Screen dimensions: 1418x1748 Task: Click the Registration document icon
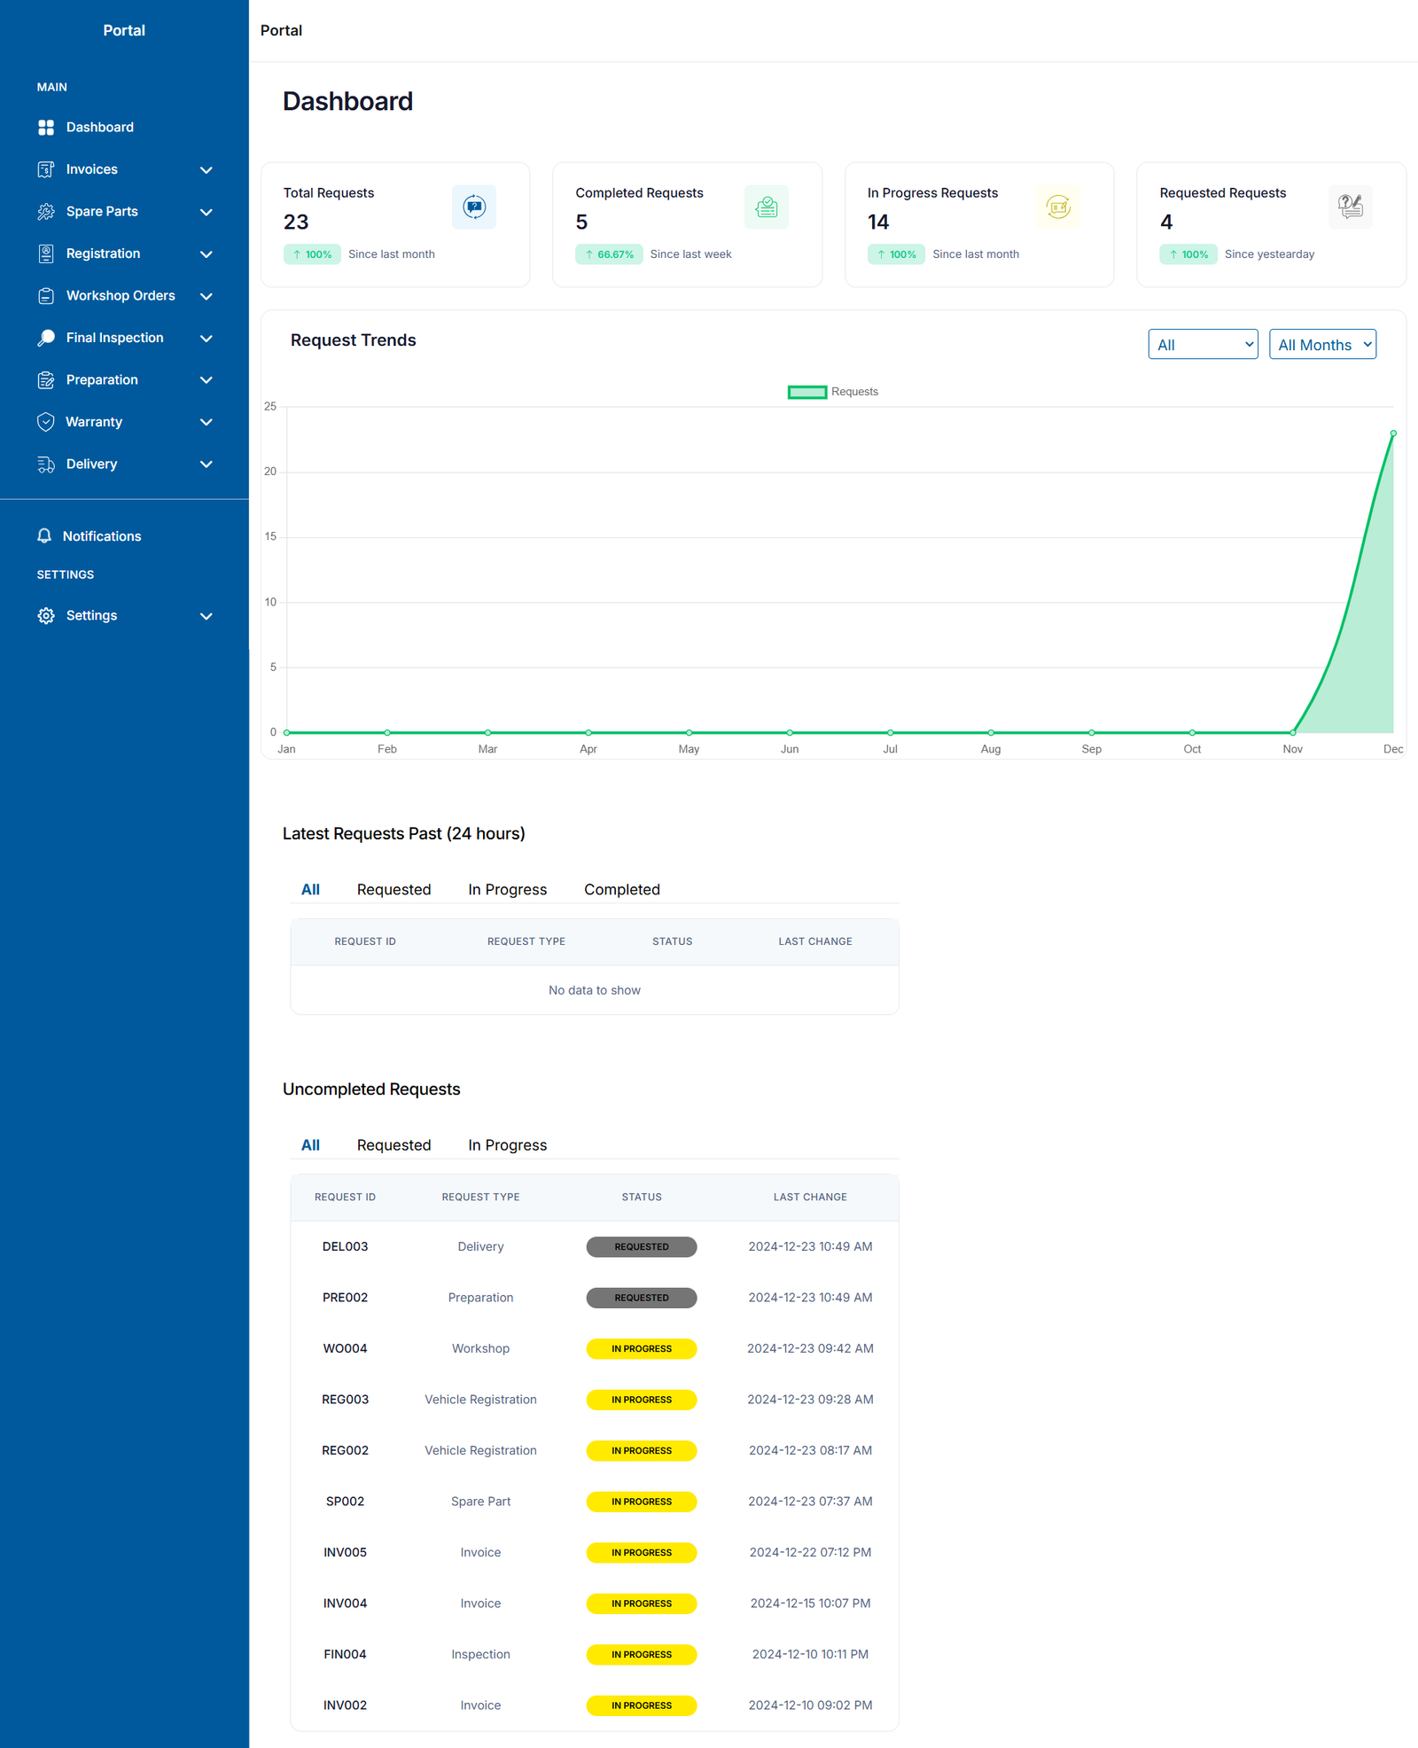pyautogui.click(x=46, y=254)
